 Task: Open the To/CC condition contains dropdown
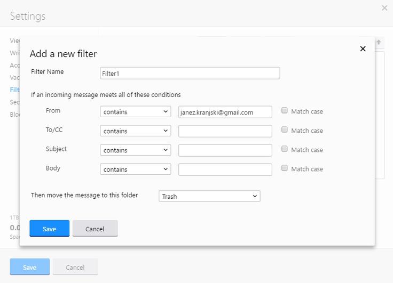(x=135, y=131)
